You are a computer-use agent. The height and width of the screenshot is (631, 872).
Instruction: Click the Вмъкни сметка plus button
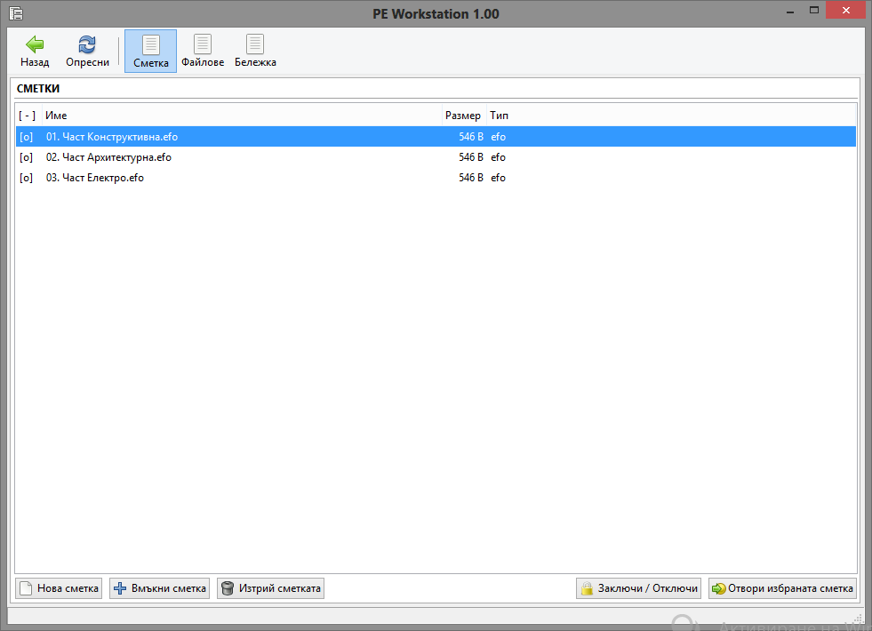pos(159,588)
